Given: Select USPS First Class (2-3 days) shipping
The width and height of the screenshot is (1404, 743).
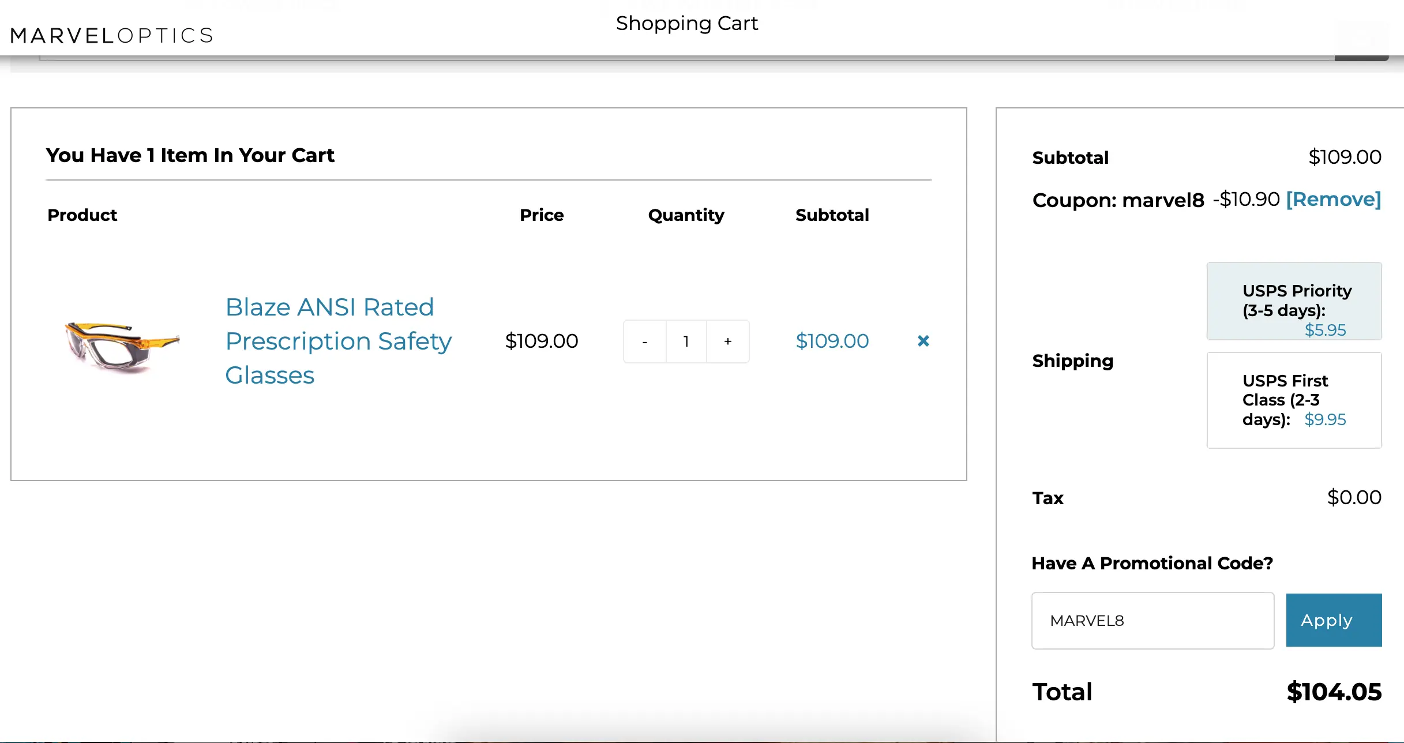Looking at the screenshot, I should coord(1294,400).
